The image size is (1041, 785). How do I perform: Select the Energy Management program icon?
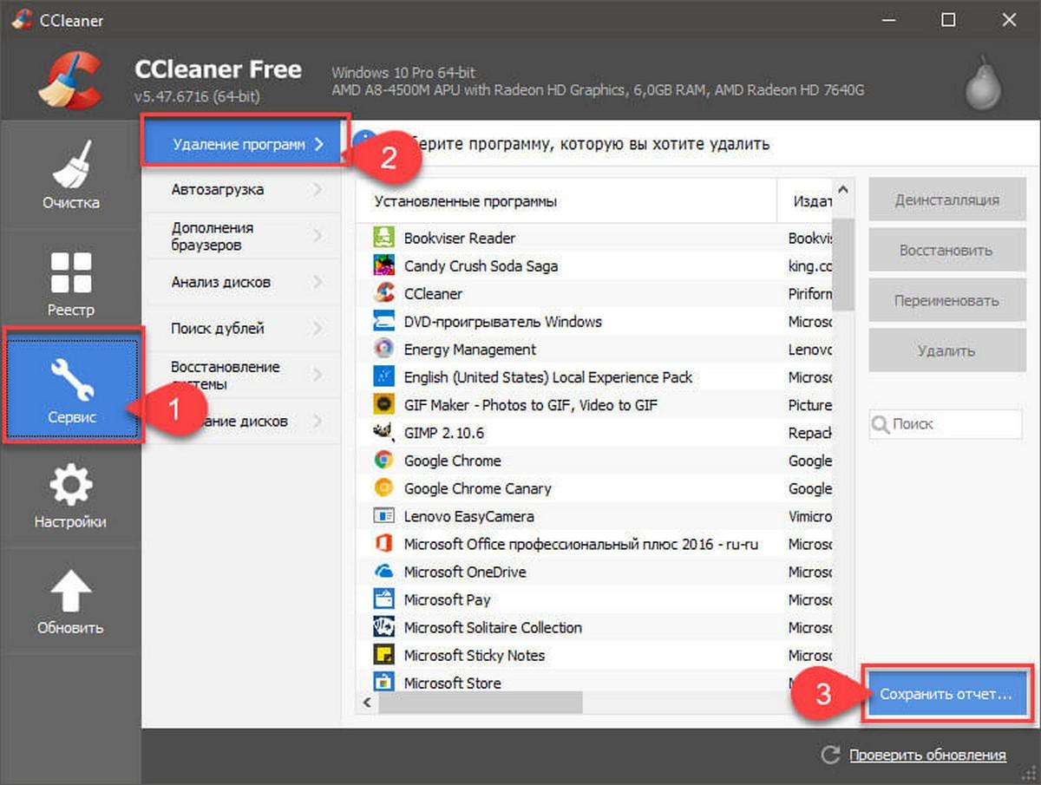click(x=383, y=349)
